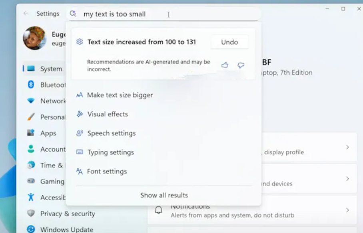This screenshot has width=363, height=233.
Task: Select Font settings from search results
Action: coord(107,172)
